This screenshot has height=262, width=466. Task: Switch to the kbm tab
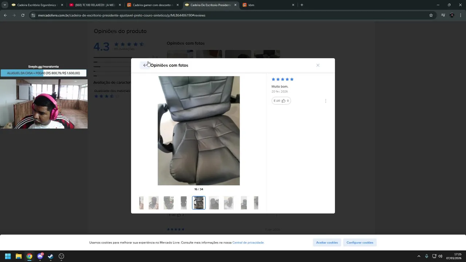[x=268, y=5]
